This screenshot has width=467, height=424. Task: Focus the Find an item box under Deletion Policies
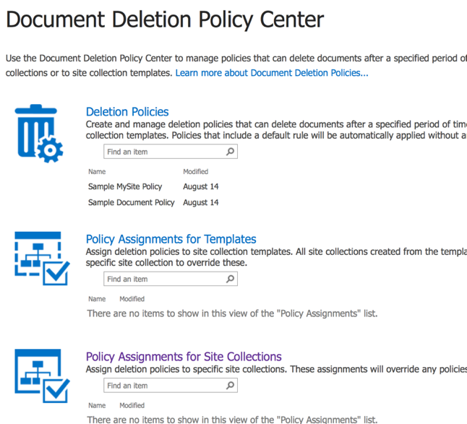[163, 152]
